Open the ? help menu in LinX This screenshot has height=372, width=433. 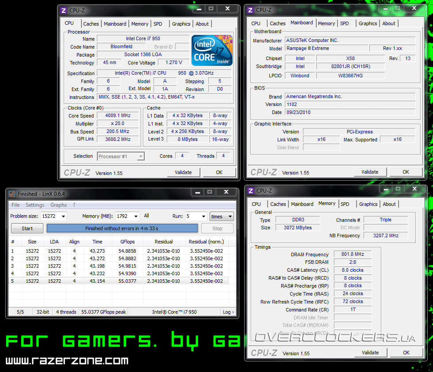(74, 205)
